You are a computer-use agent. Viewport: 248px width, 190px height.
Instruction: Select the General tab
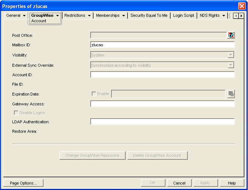(x=14, y=16)
